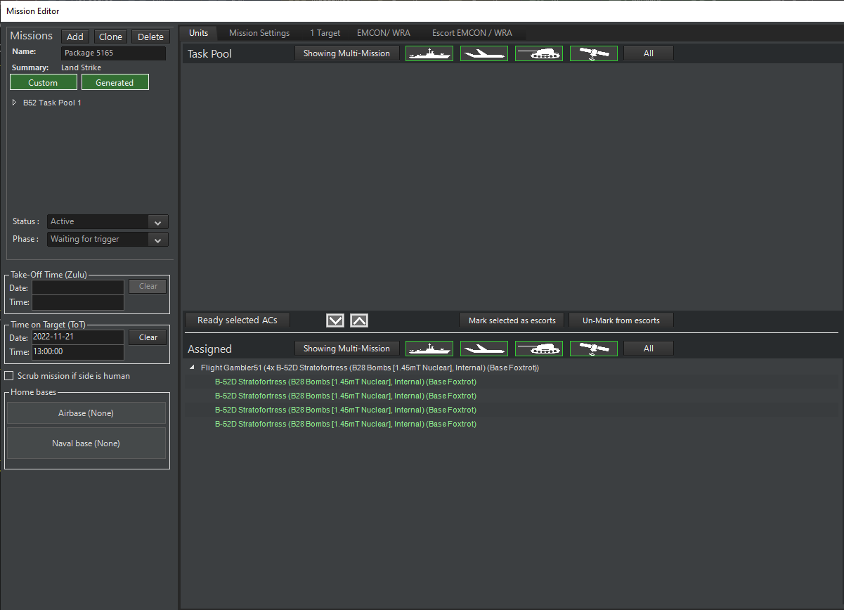Select home Naval base (None) button

click(86, 443)
